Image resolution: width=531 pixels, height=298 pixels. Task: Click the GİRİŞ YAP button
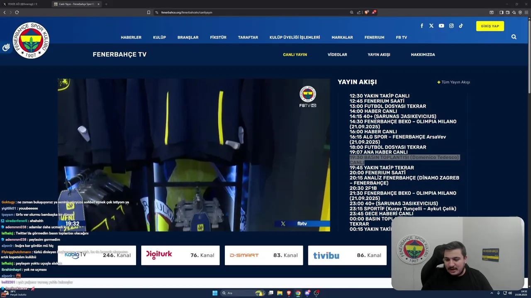point(490,26)
